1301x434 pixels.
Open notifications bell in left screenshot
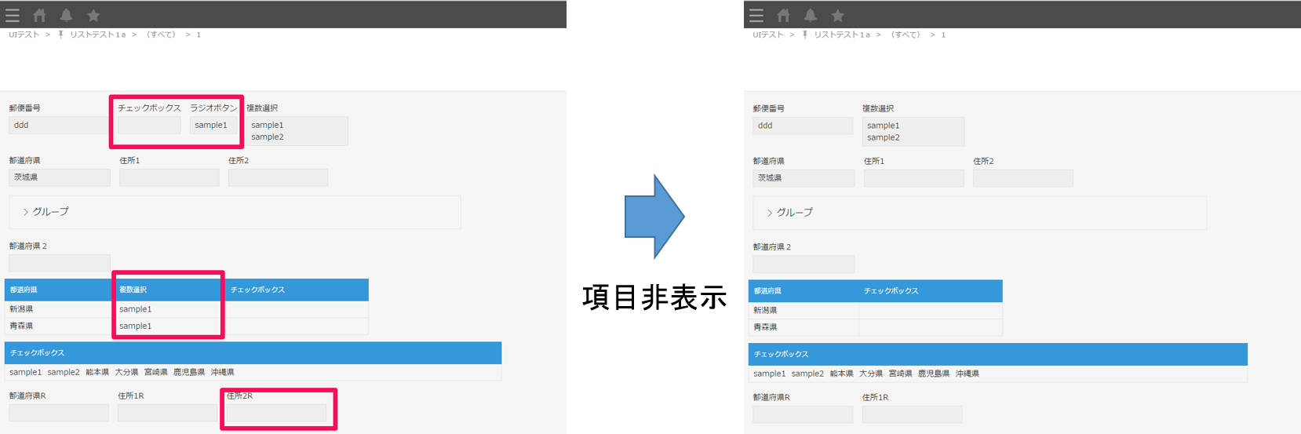(x=67, y=15)
